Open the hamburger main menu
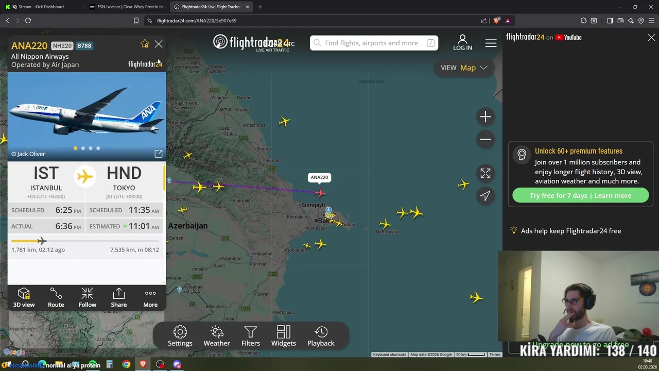The image size is (659, 371). coord(491,43)
